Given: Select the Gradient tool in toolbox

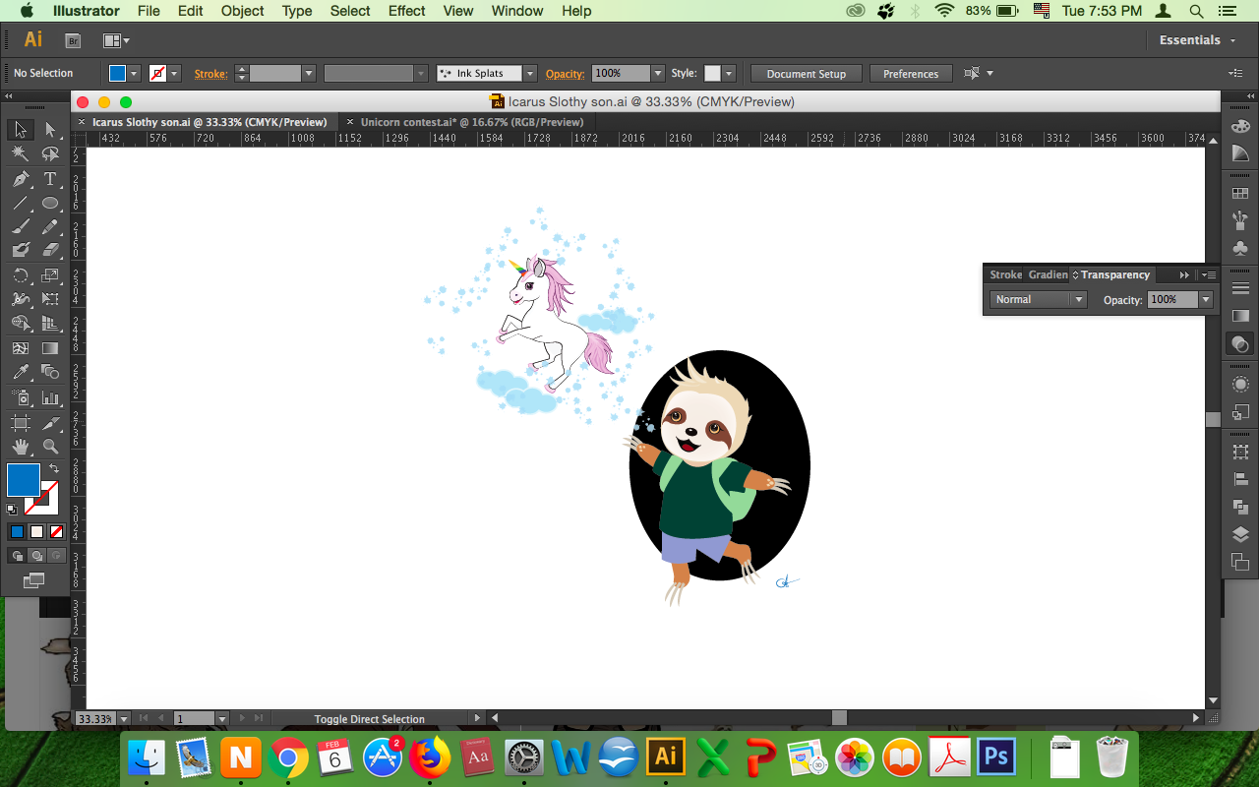Looking at the screenshot, I should tap(50, 348).
